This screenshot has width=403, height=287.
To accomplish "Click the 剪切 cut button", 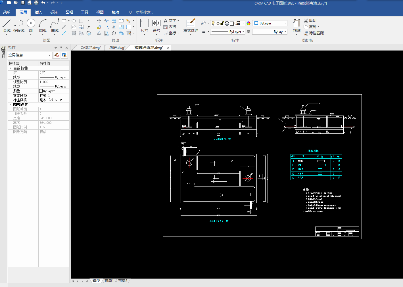I will pos(310,21).
